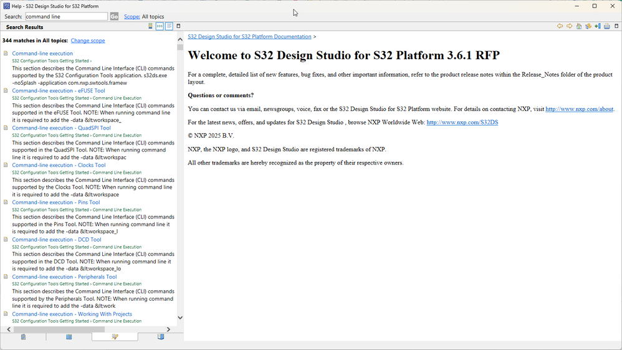Click the Go search button
Screen dimensions: 622x350
click(114, 17)
